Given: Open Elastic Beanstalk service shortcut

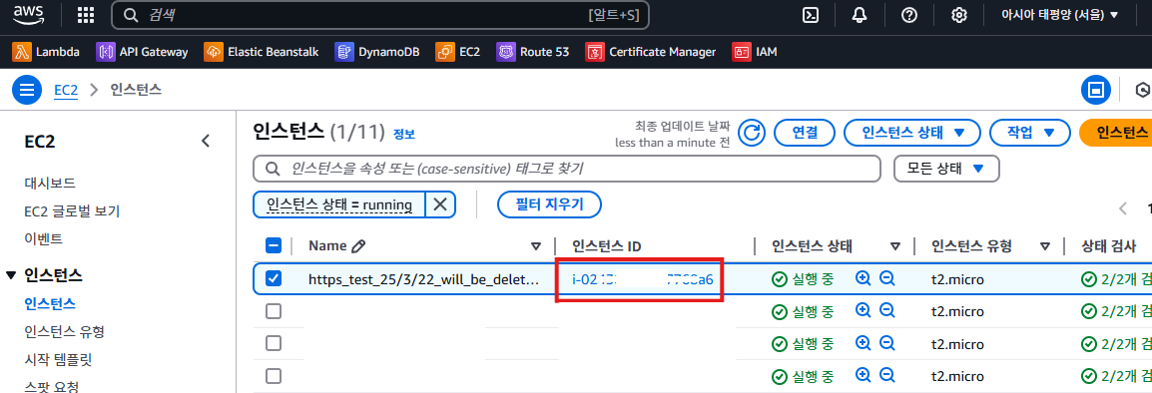Looking at the screenshot, I should 261,52.
